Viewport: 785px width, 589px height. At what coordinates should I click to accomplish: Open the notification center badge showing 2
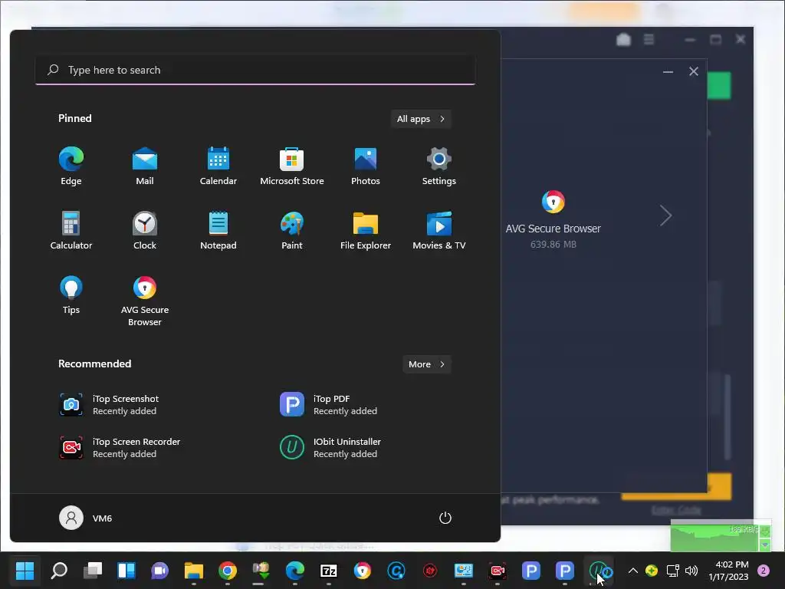tap(764, 571)
